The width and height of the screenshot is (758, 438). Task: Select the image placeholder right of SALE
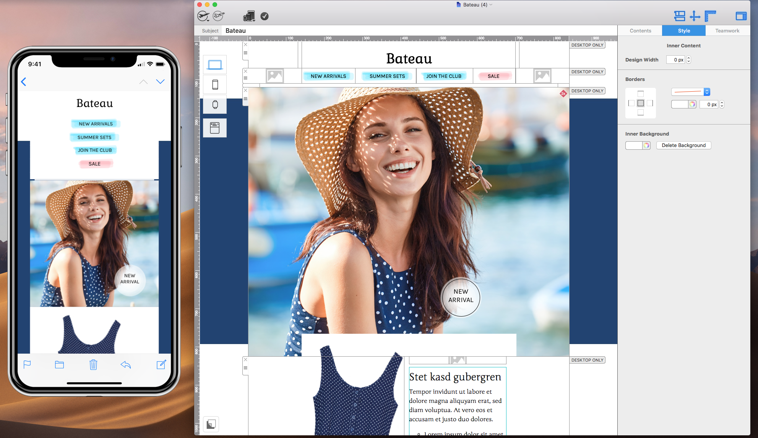(x=542, y=76)
